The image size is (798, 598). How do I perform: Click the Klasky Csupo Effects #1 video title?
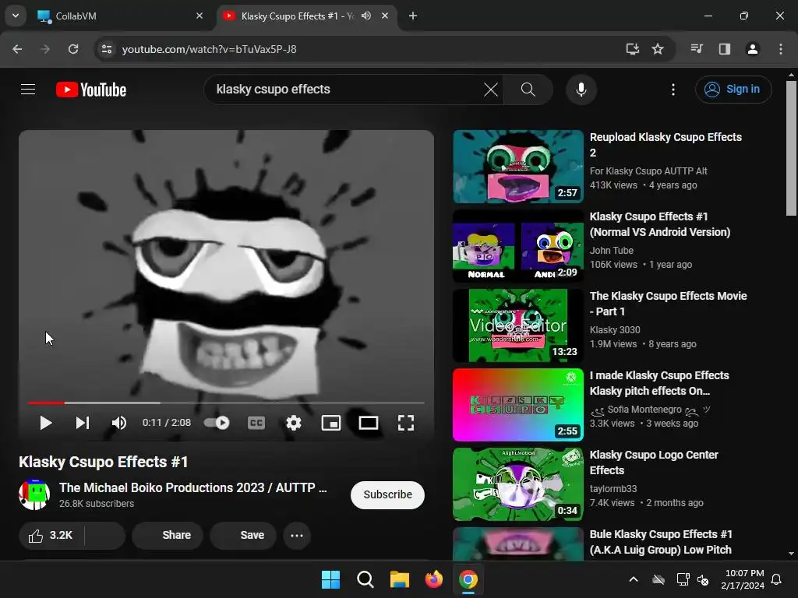click(104, 462)
